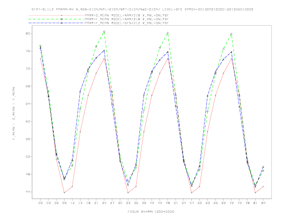
Task: Click x-axis tick label 18
Action: 88,203
